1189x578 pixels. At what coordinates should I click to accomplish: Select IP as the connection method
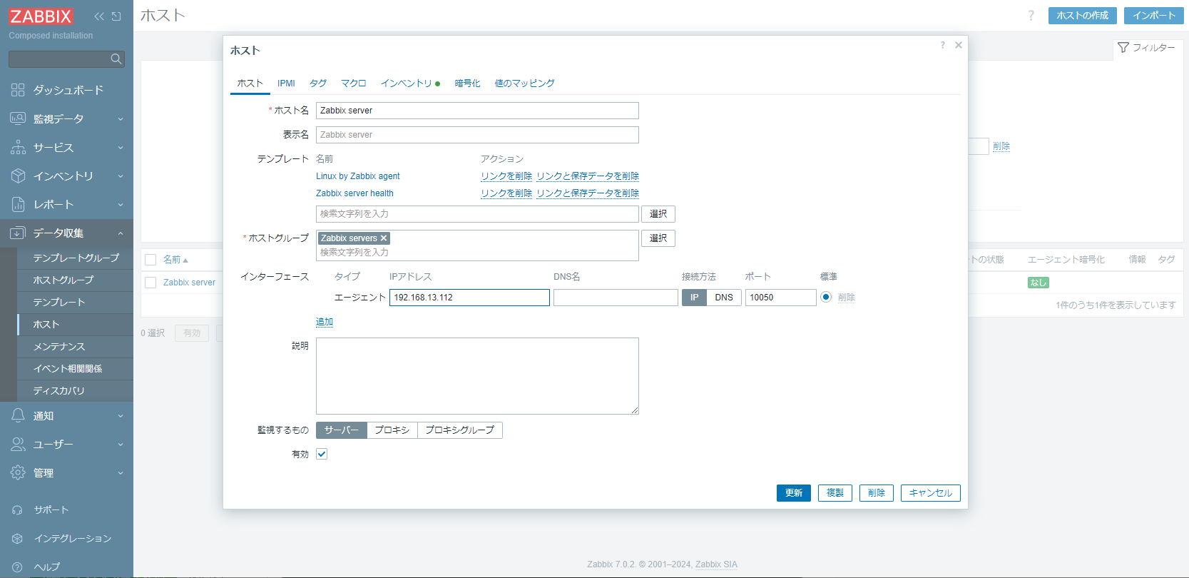(694, 298)
